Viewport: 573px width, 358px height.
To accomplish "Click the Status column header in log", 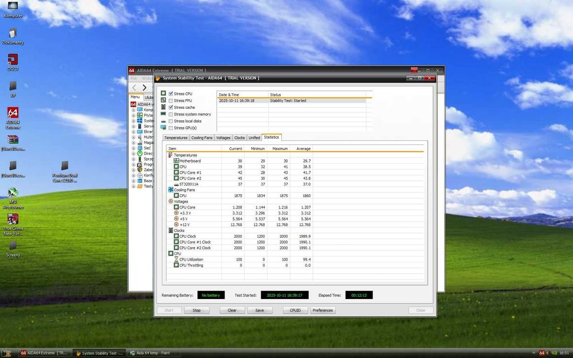I will coord(317,95).
